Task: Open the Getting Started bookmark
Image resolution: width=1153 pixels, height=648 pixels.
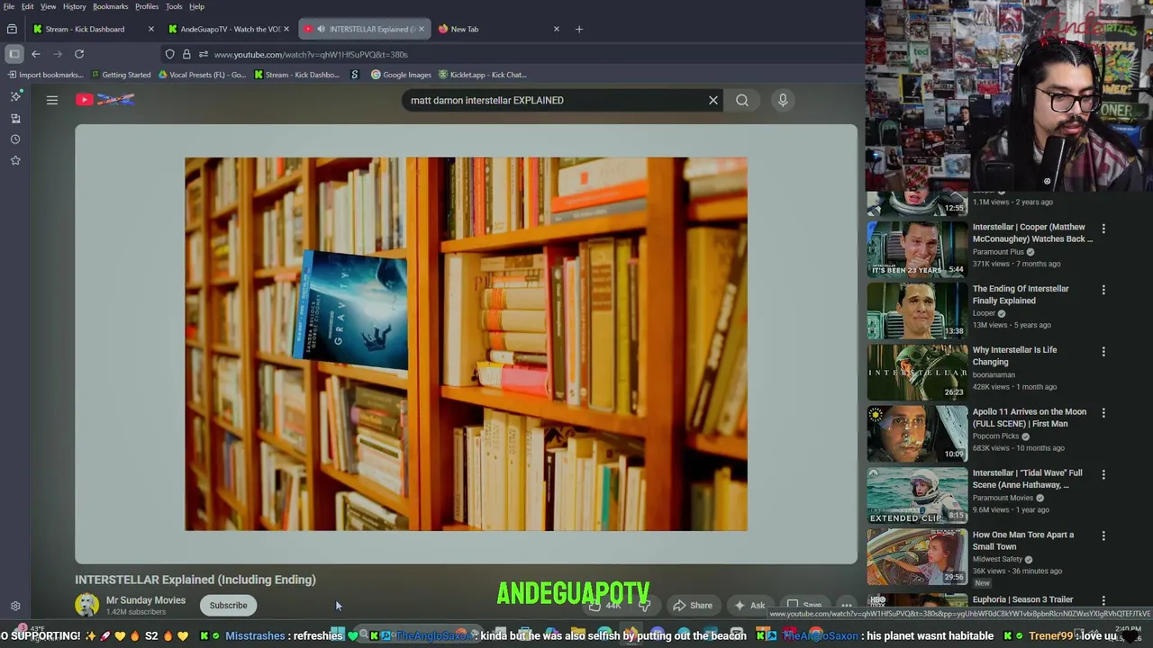Action: pyautogui.click(x=121, y=75)
